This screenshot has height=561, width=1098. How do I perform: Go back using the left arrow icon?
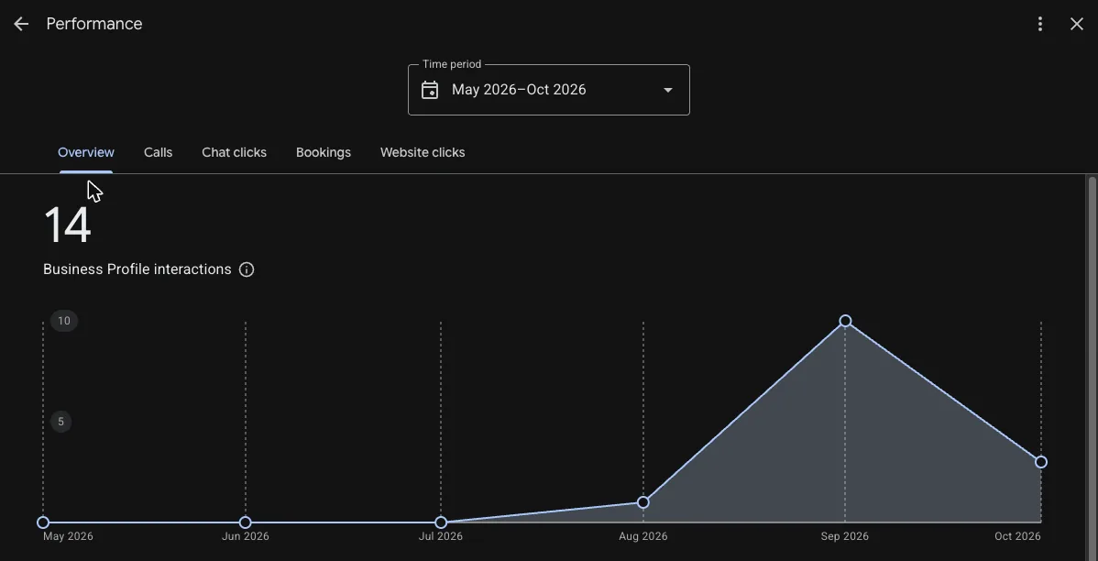tap(21, 24)
